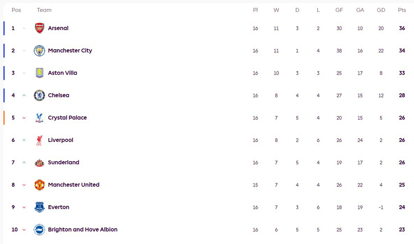The image size is (414, 244).
Task: Click Crystal Palace's downward movement arrow
Action: (x=24, y=118)
